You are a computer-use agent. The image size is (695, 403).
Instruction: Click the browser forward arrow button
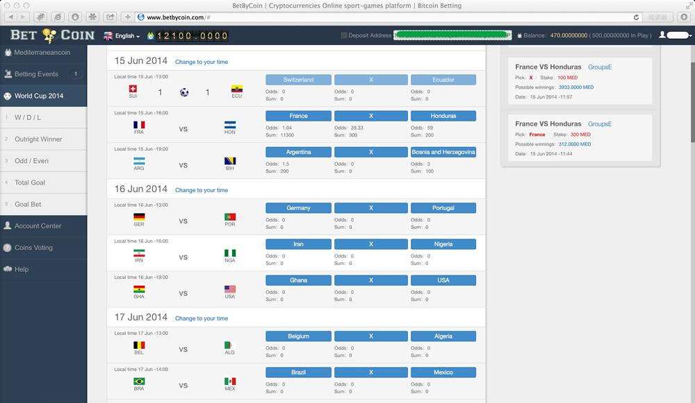coord(23,17)
